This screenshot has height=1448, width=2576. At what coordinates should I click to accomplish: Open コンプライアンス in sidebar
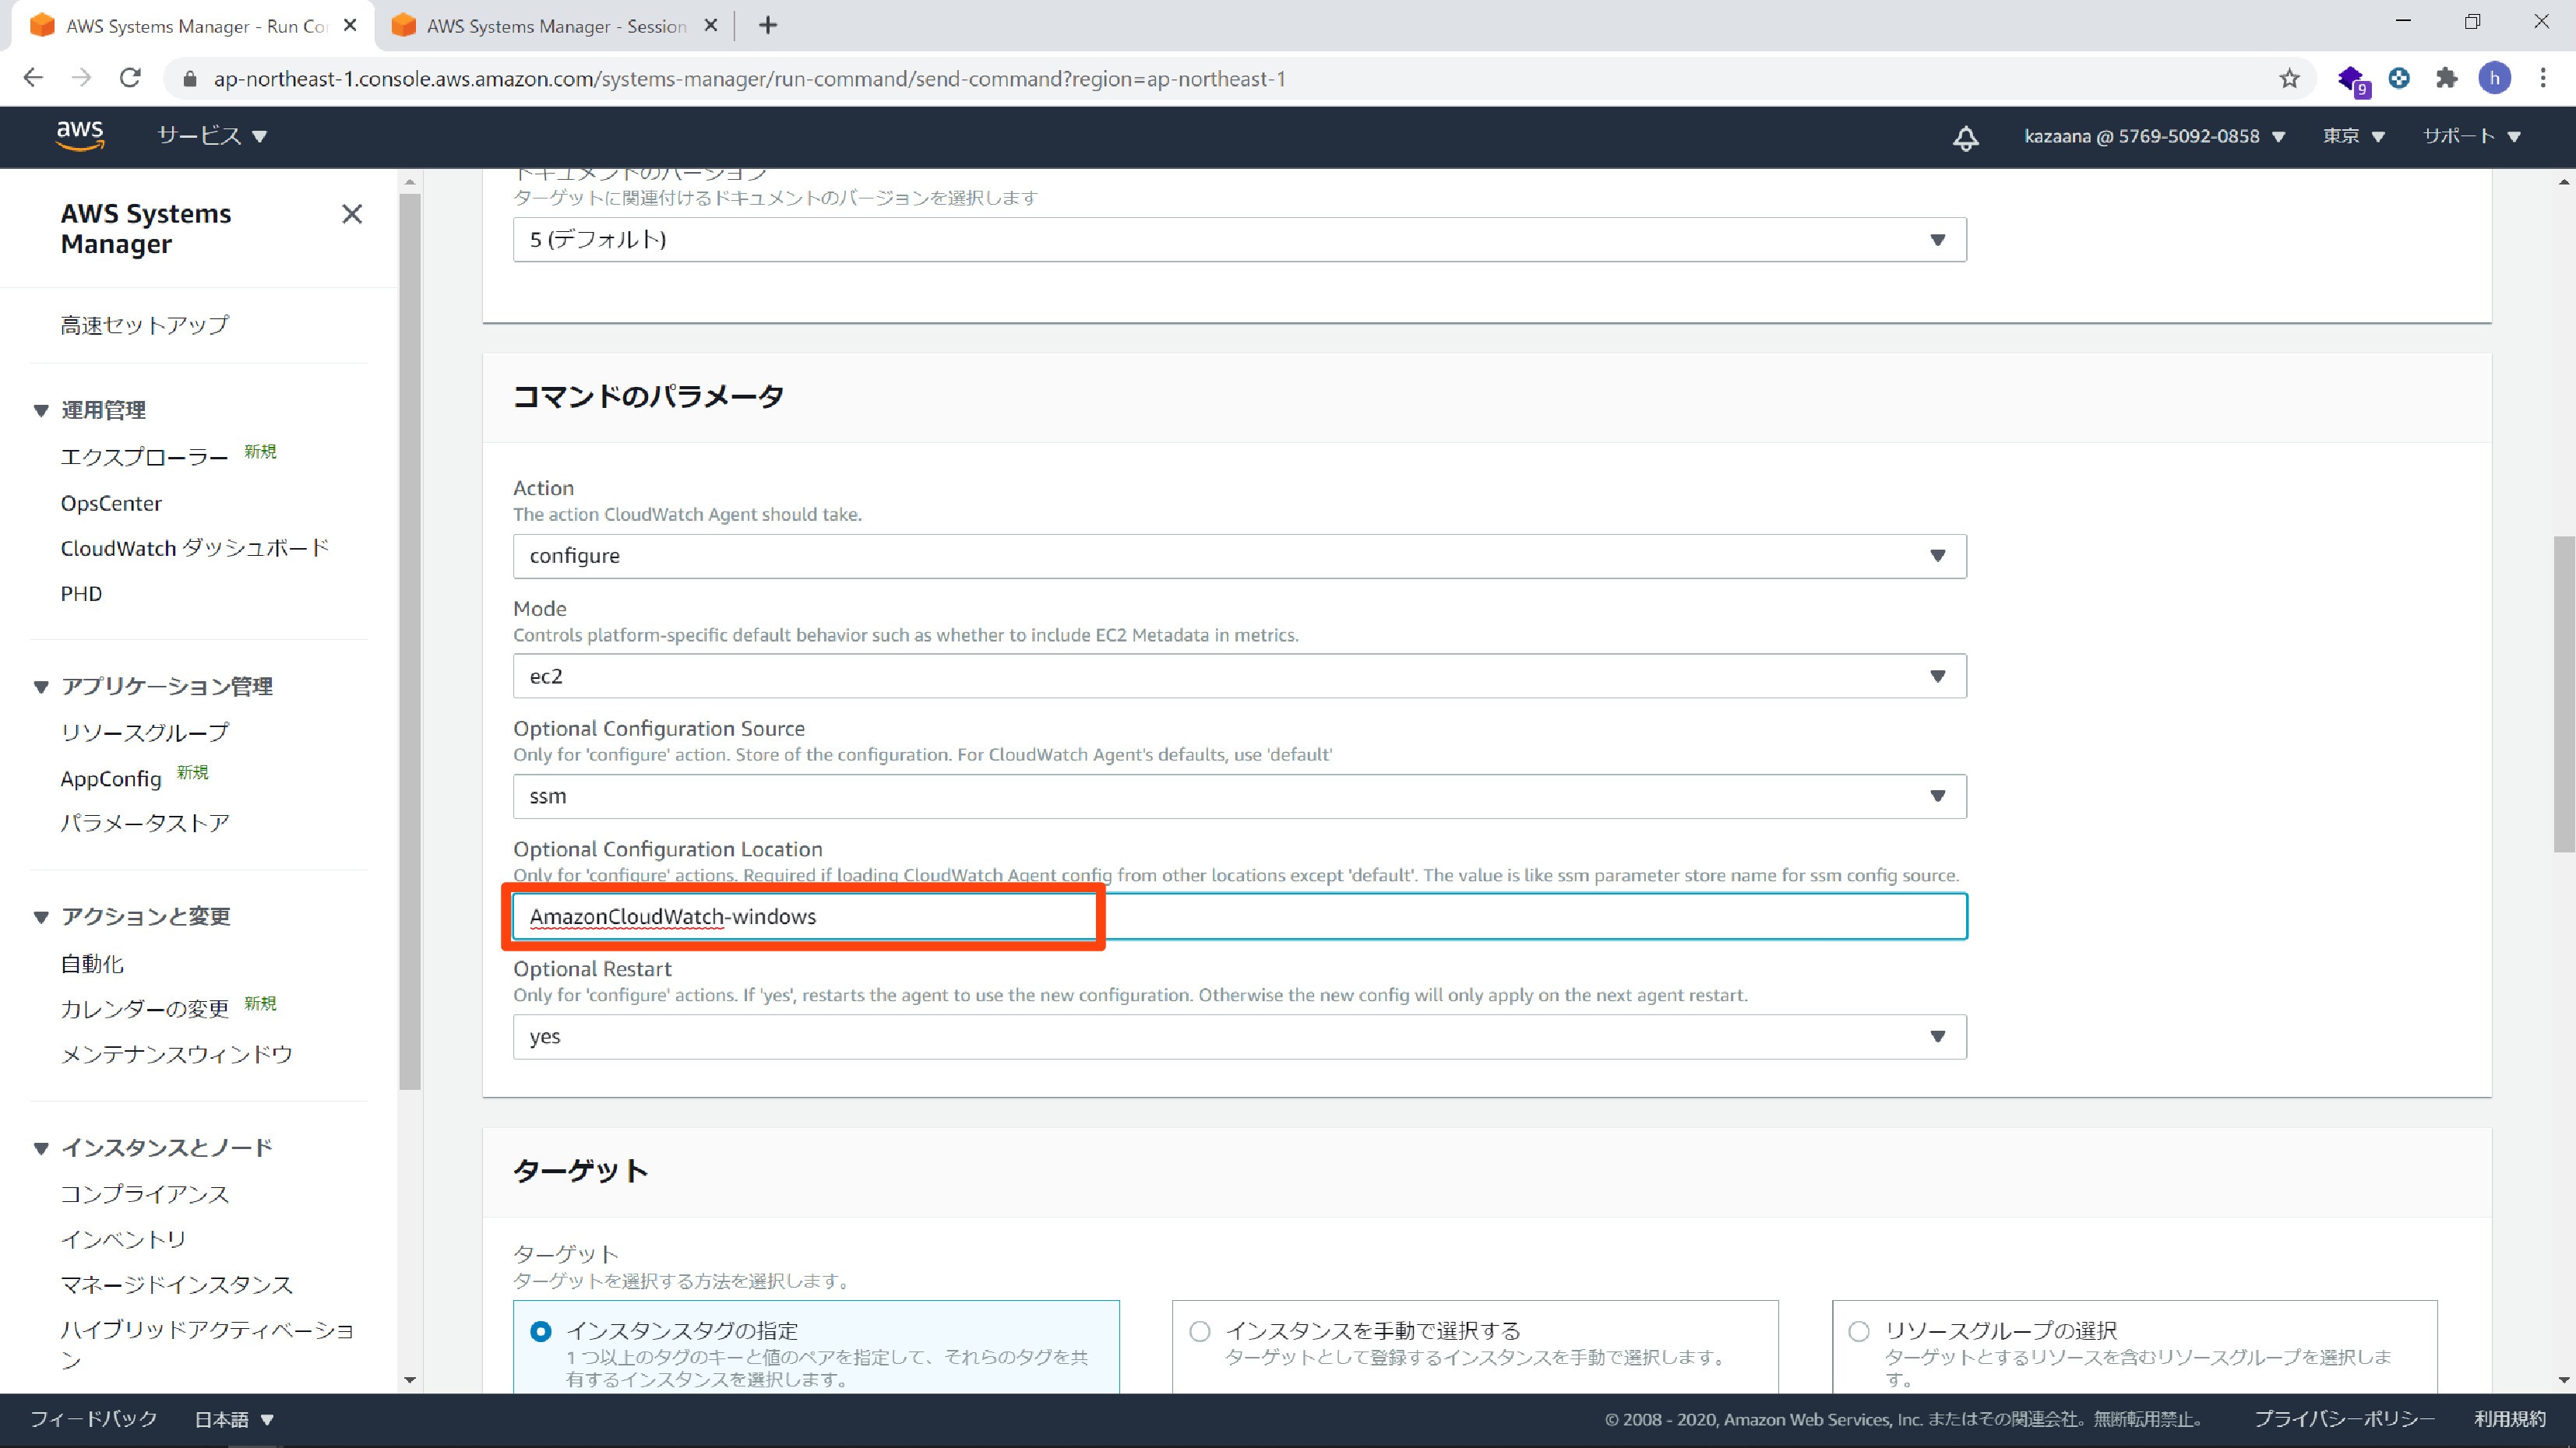(145, 1193)
